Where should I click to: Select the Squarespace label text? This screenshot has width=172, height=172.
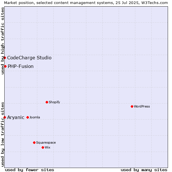(x=46, y=142)
